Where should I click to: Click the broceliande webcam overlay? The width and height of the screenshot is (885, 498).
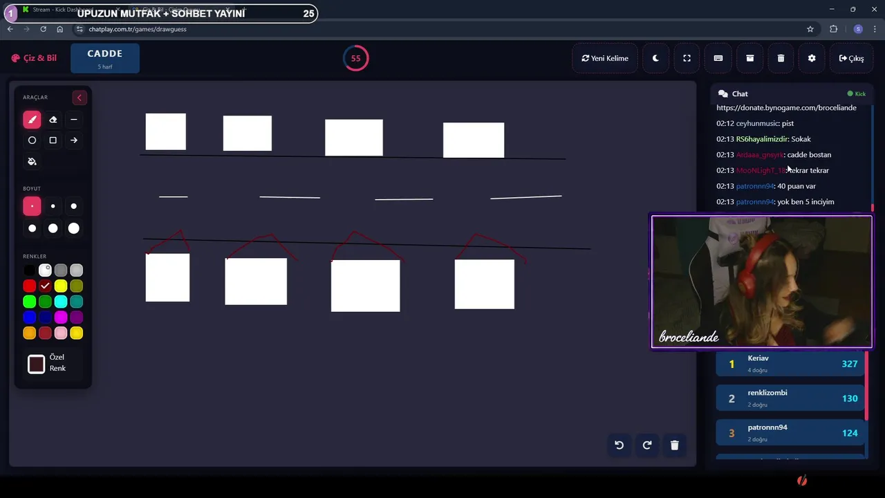[762, 282]
